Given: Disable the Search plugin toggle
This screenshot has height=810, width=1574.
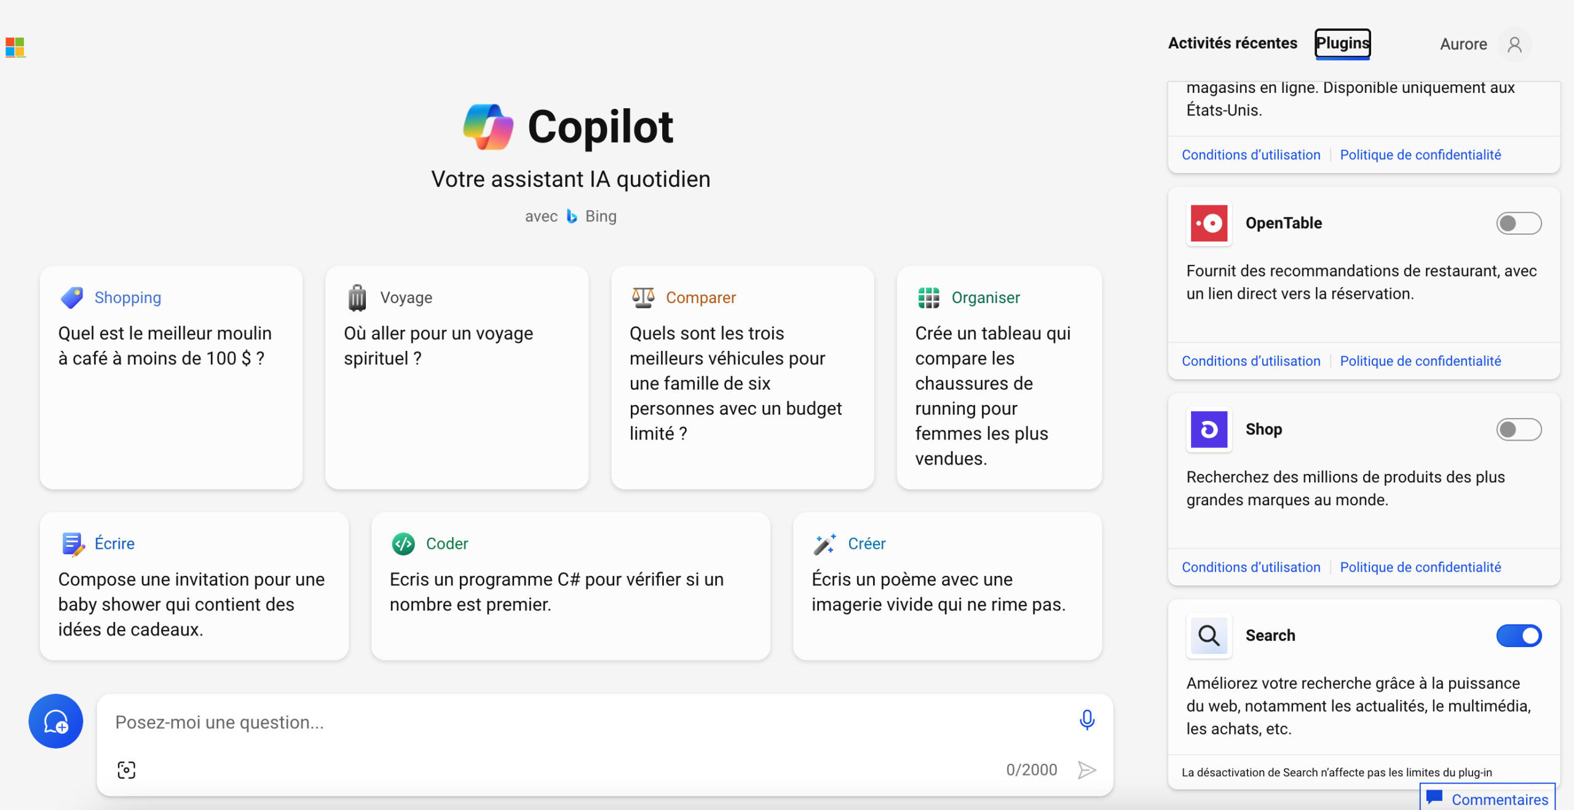Looking at the screenshot, I should pyautogui.click(x=1519, y=635).
